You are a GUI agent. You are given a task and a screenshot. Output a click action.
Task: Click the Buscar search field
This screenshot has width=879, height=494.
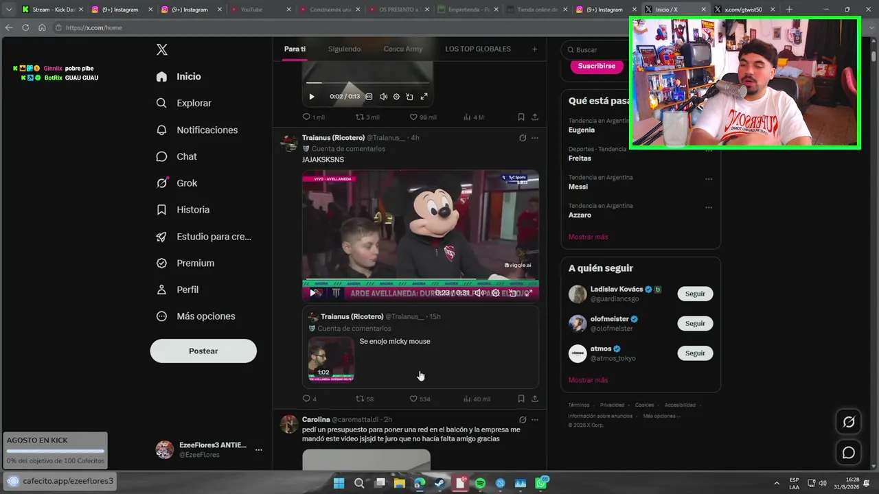[596, 50]
